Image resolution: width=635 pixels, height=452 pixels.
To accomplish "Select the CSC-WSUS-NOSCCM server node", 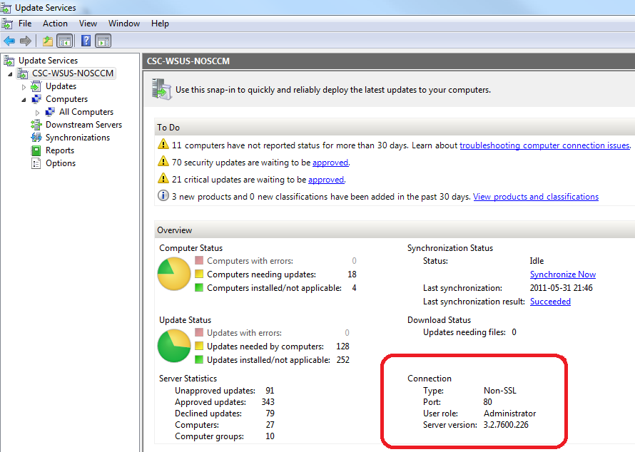I will pos(72,72).
